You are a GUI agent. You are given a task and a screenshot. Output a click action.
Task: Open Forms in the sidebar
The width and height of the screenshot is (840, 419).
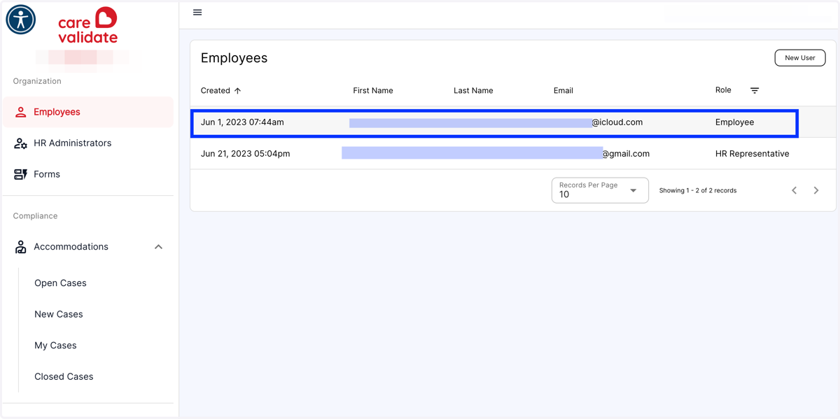coord(88,174)
